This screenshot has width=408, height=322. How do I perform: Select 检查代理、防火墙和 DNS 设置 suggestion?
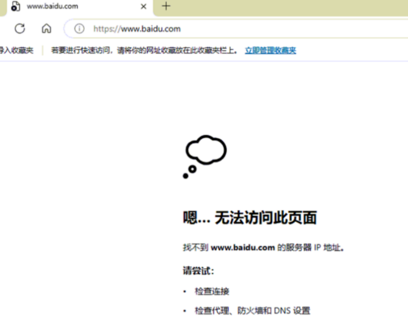click(252, 311)
